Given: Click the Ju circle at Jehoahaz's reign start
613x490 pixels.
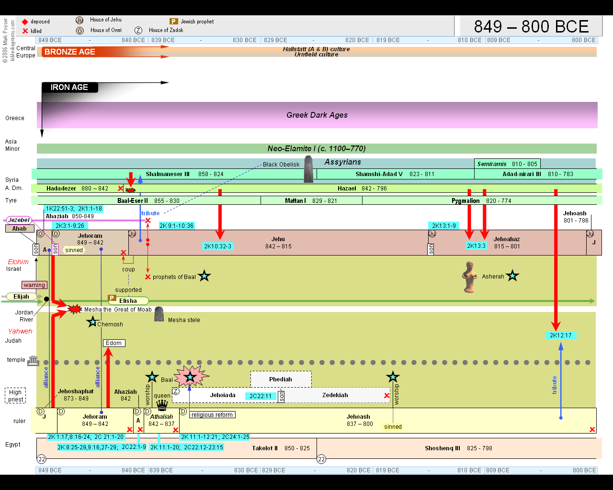Looking at the screenshot, I should point(432,234).
